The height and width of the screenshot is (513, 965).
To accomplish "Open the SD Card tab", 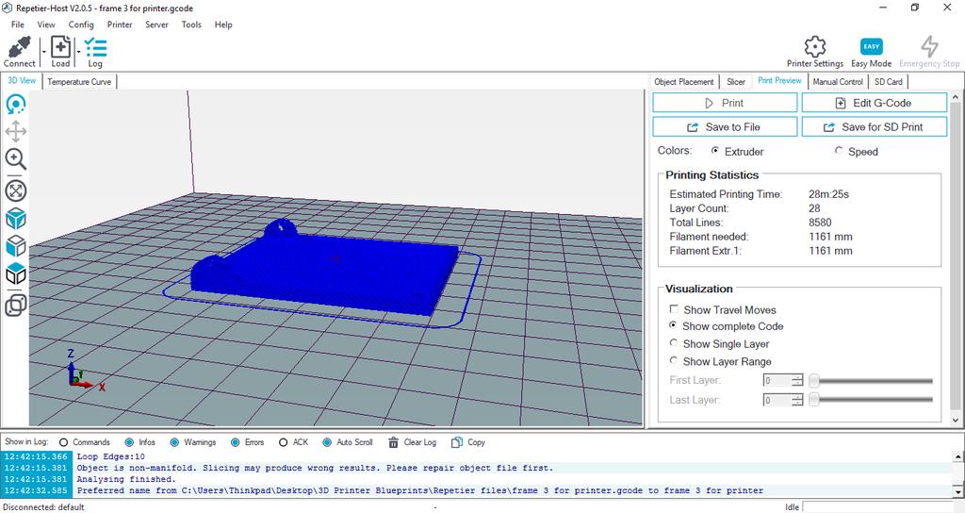I will click(888, 81).
